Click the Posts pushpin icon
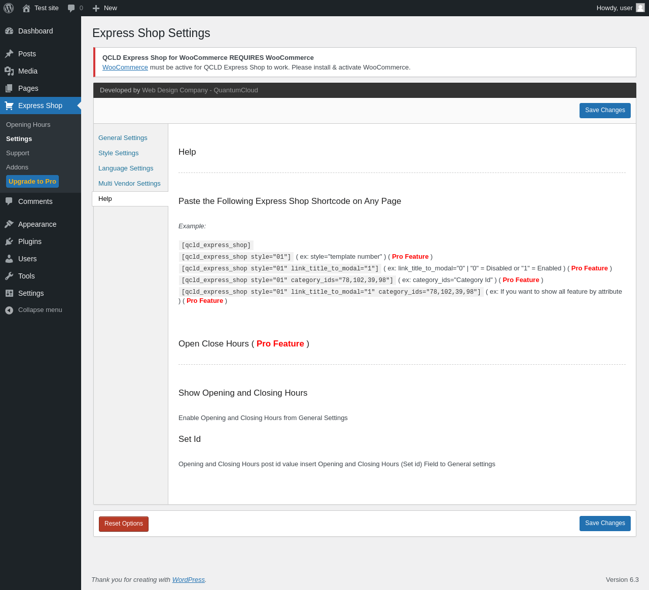 click(x=9, y=54)
